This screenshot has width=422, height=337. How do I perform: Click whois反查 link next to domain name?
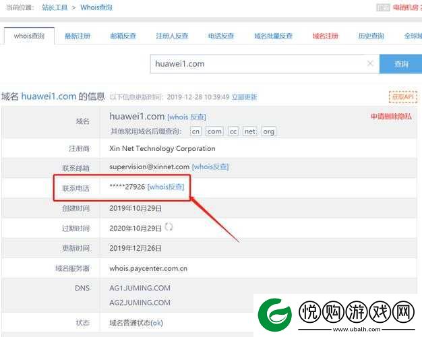[x=187, y=117]
